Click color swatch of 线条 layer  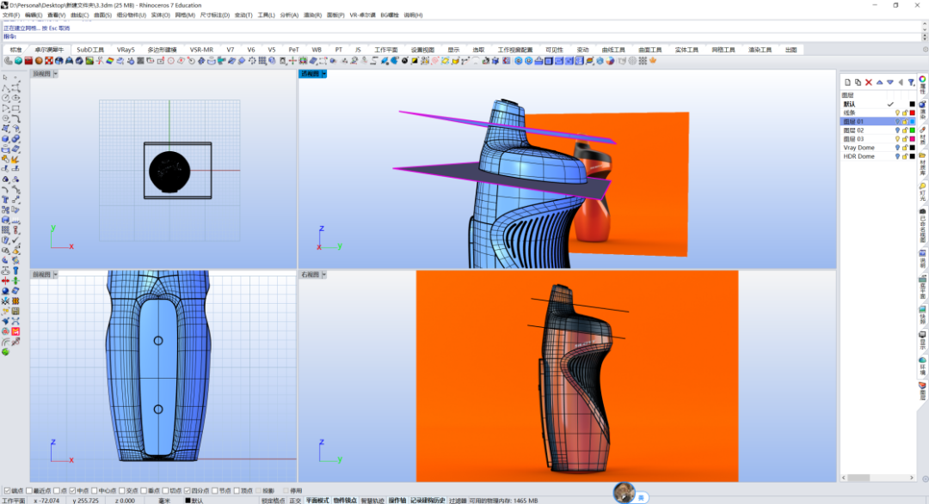pos(913,112)
